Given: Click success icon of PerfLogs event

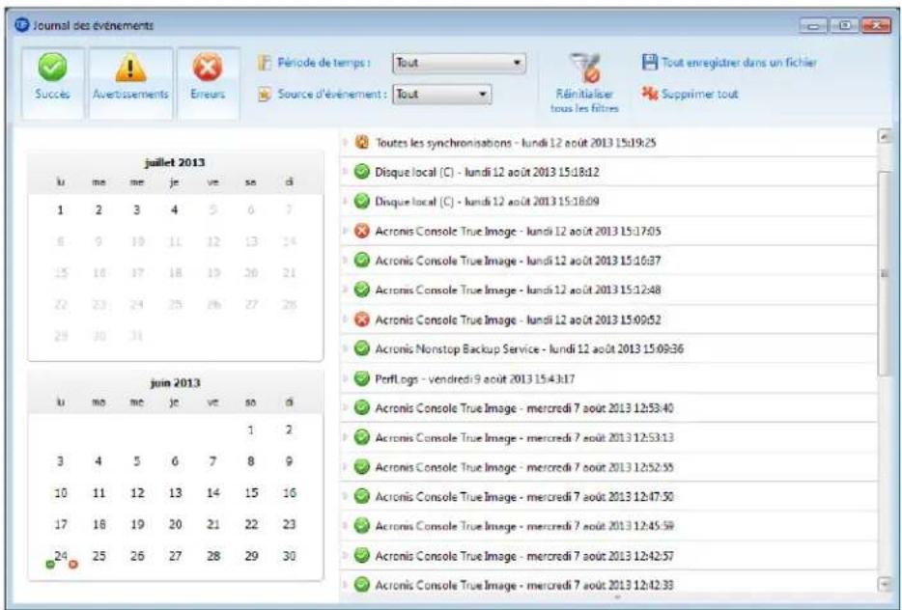Looking at the screenshot, I should tap(361, 378).
